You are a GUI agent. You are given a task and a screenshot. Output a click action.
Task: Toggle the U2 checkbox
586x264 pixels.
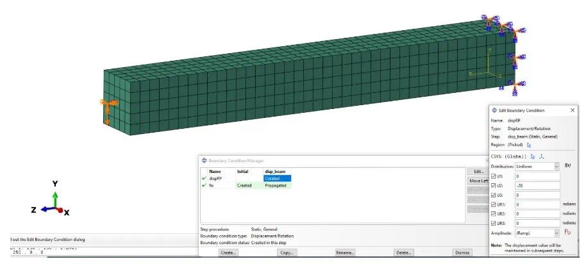point(493,185)
